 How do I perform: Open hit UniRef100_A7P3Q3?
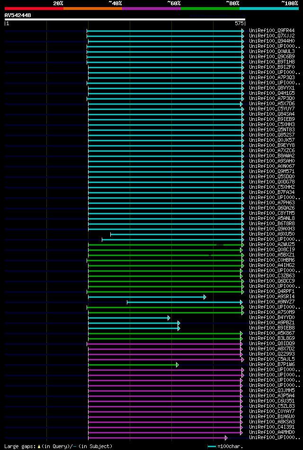coord(272,78)
